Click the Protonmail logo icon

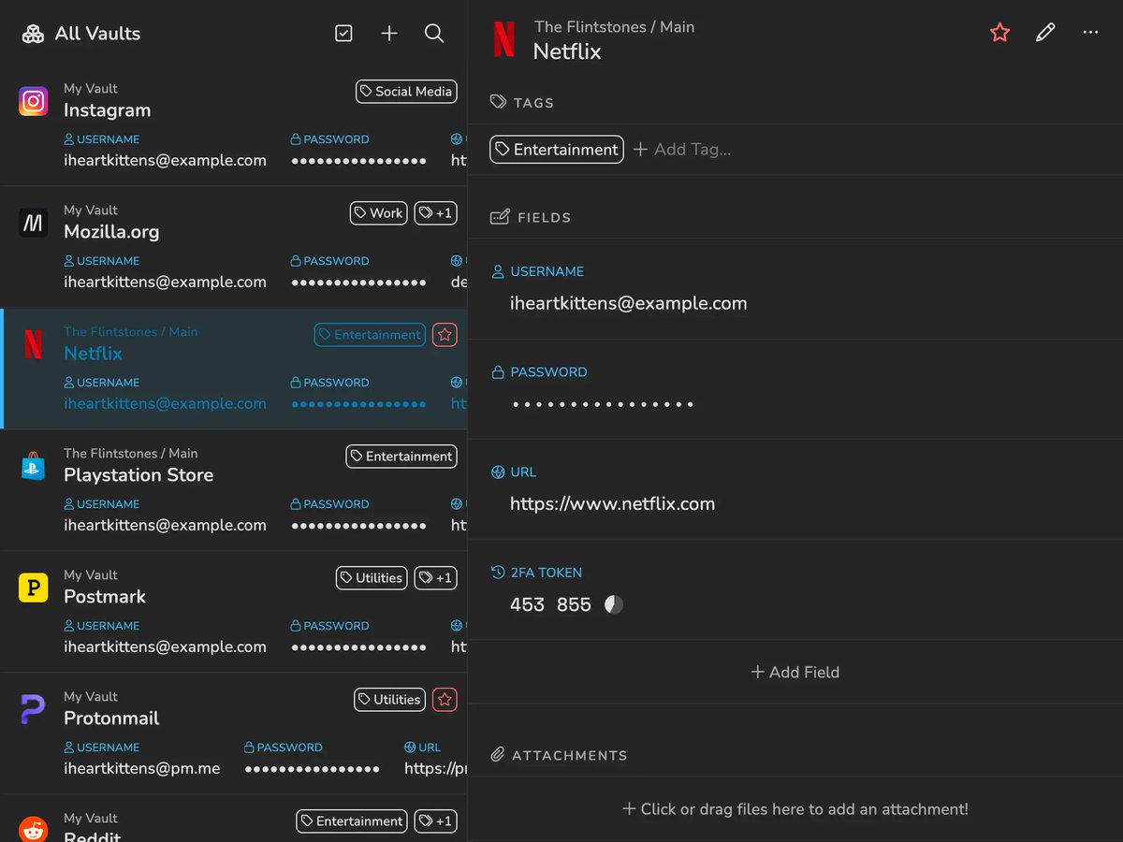33,709
